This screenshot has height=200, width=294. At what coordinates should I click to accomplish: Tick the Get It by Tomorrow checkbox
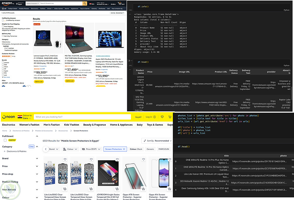click(3, 36)
